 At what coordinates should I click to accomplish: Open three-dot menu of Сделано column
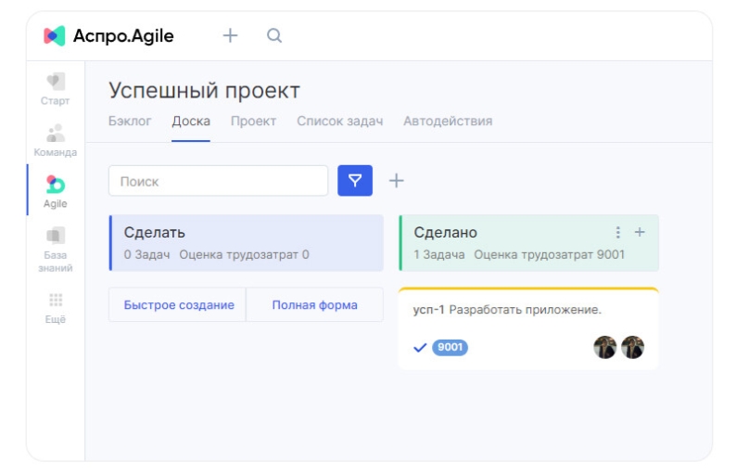point(618,233)
